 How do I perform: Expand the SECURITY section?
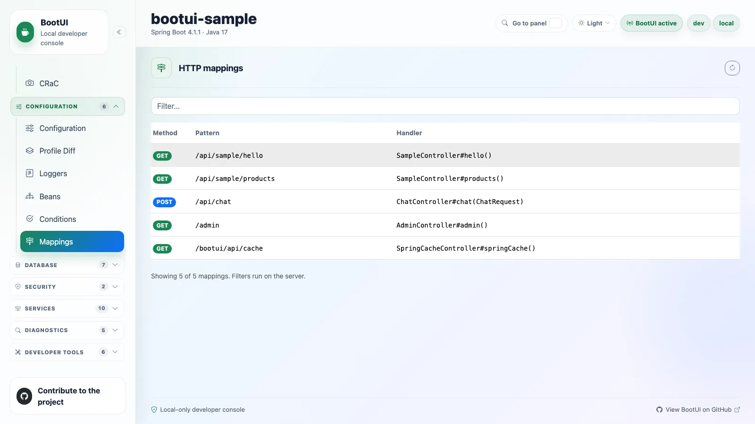point(67,286)
